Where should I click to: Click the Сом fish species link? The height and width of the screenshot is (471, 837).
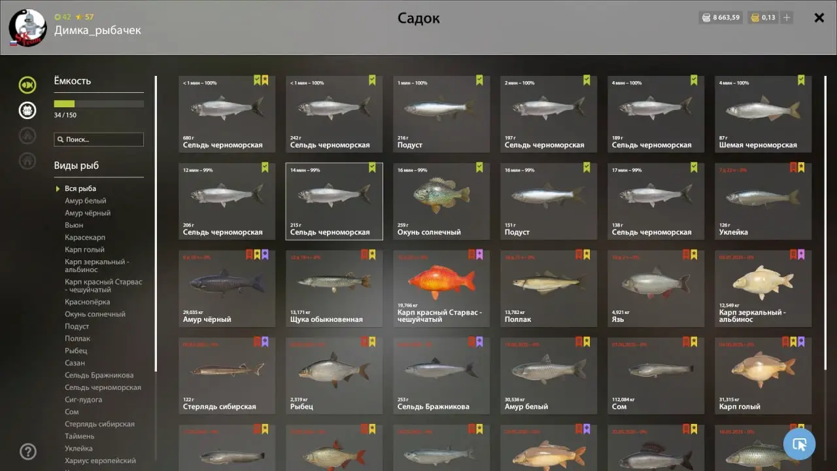tap(72, 411)
